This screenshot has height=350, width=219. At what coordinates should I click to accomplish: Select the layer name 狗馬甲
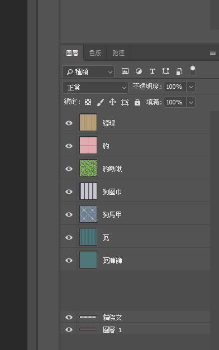pos(112,214)
